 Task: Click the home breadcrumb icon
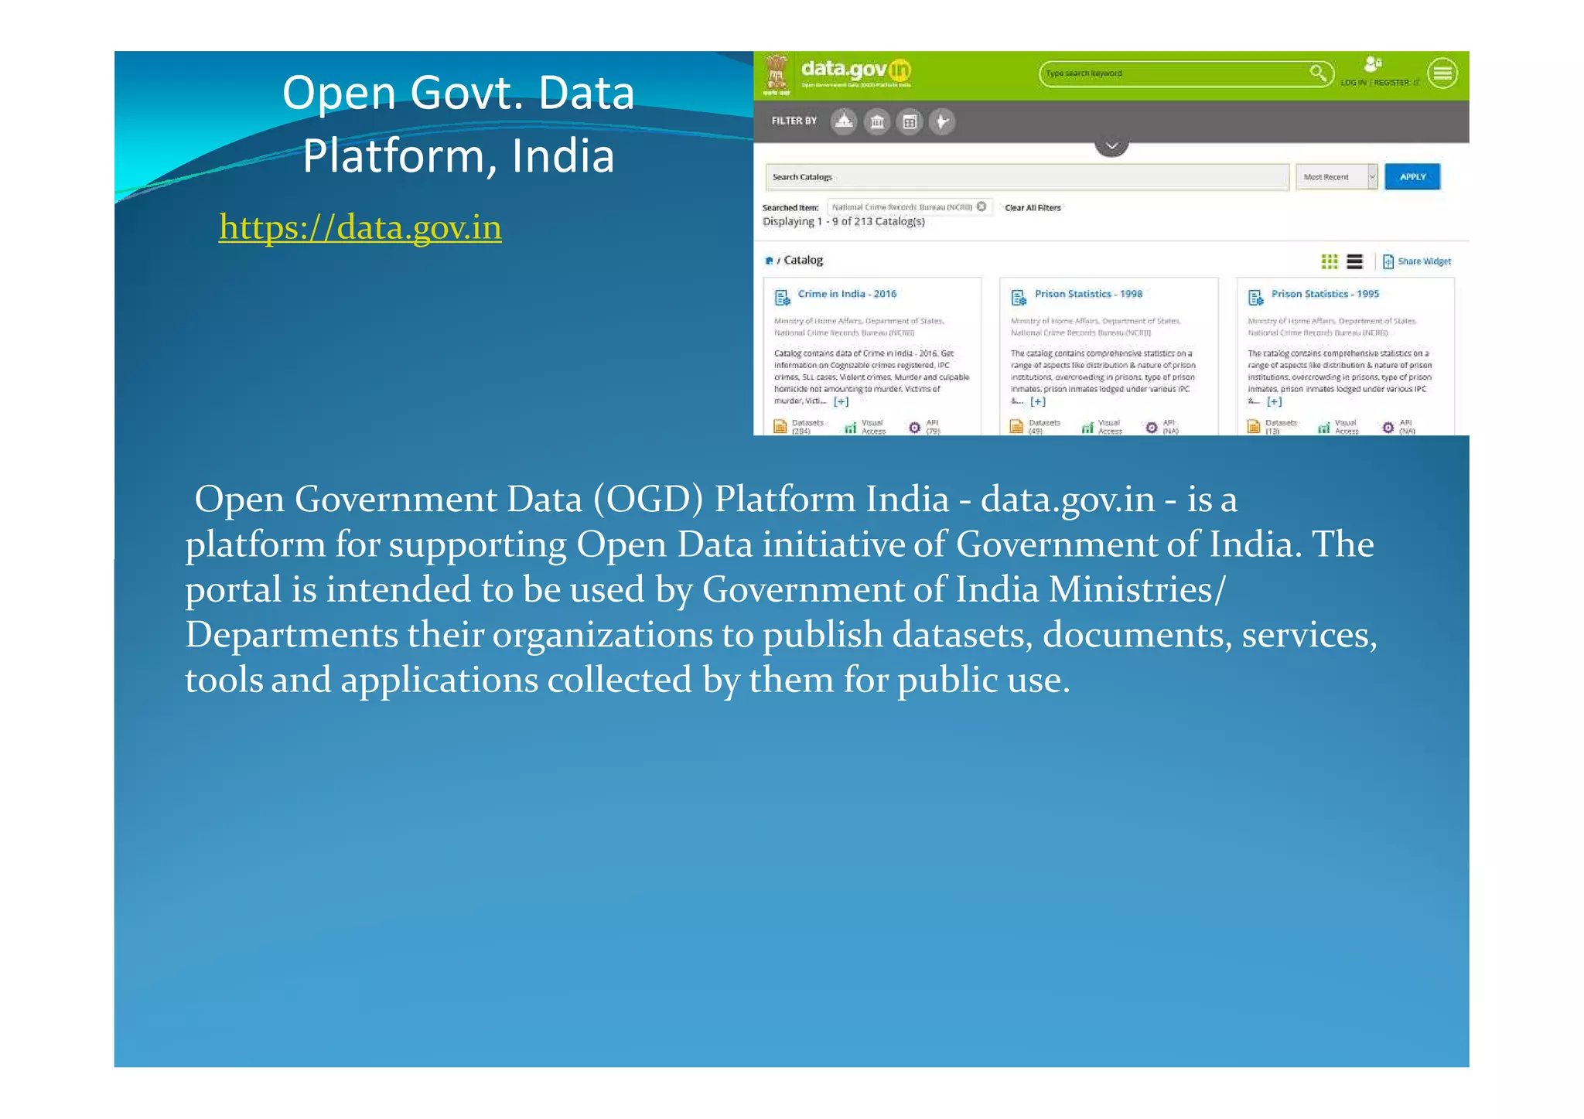769,261
